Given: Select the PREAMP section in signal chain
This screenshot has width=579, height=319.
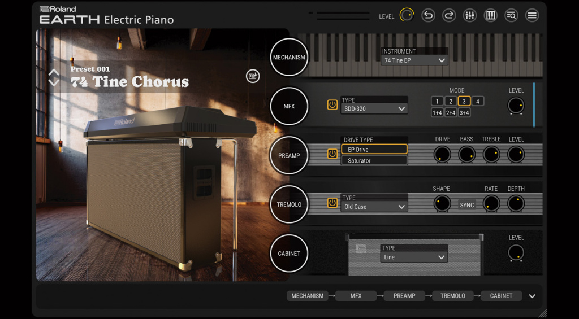Looking at the screenshot, I should tap(404, 296).
